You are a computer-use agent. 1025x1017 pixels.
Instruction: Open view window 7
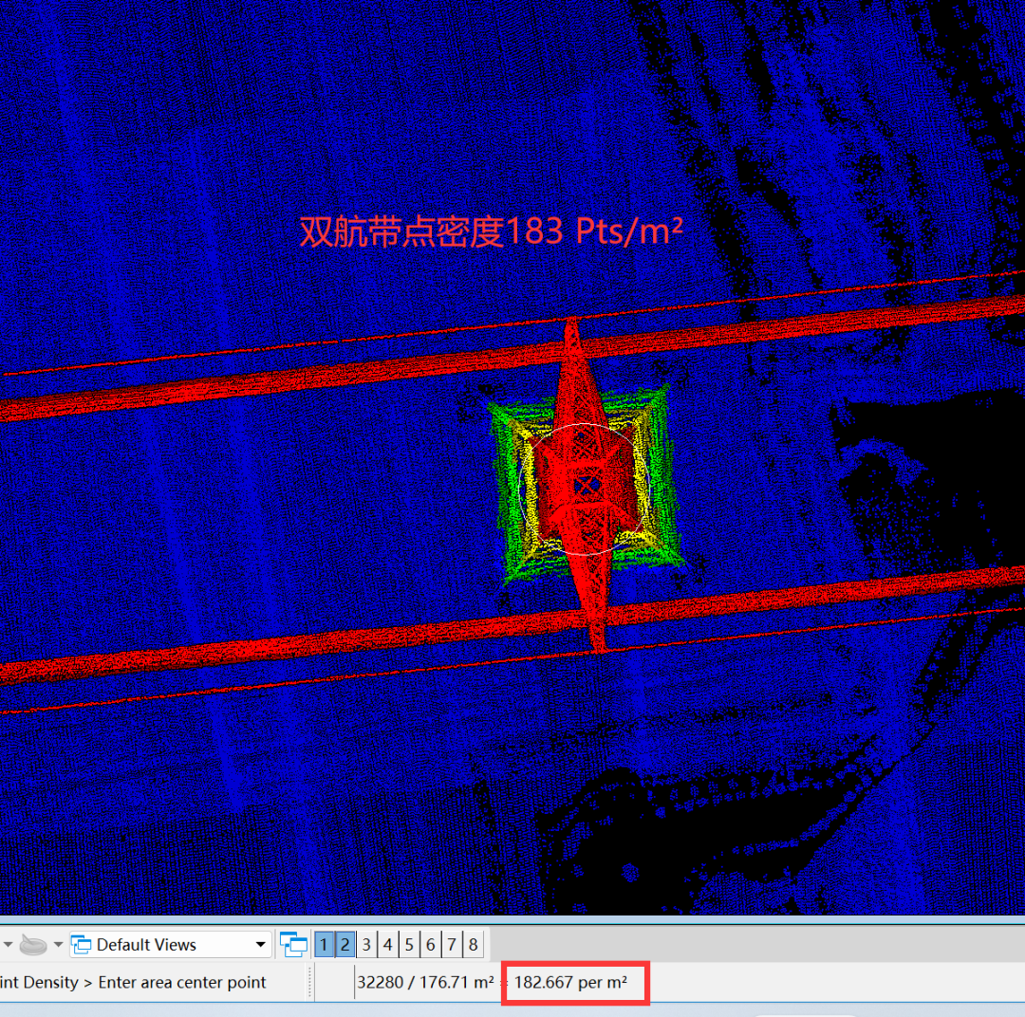click(452, 944)
